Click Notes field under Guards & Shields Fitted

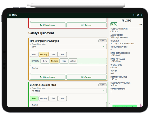[68, 104]
